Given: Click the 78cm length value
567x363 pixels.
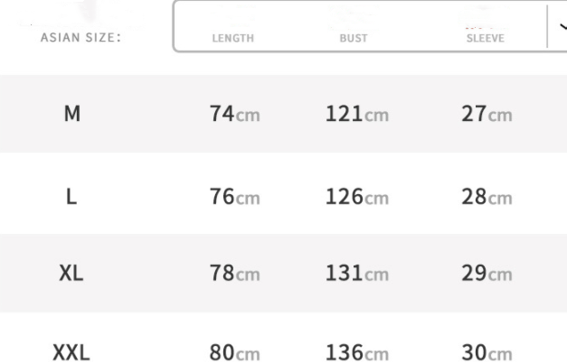Looking at the screenshot, I should click(234, 275).
